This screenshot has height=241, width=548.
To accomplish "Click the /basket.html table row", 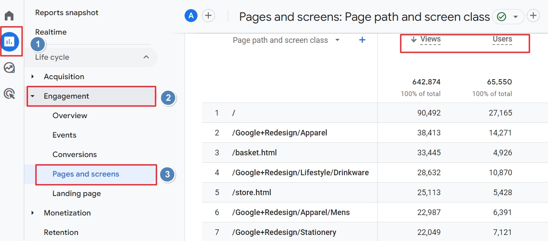I will tap(254, 152).
